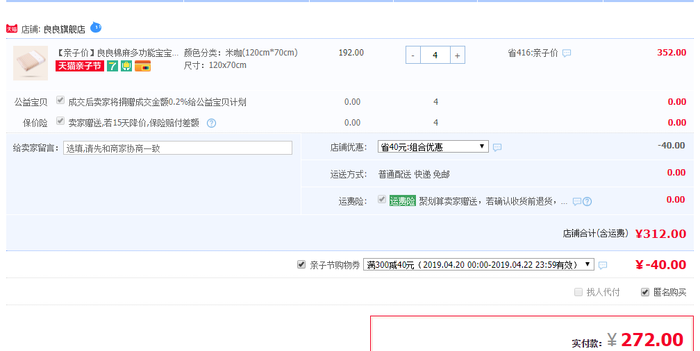700x351 pixels.
Task: Click the 颜色分类：米咖(120cm*70cm) text
Action: [x=240, y=53]
